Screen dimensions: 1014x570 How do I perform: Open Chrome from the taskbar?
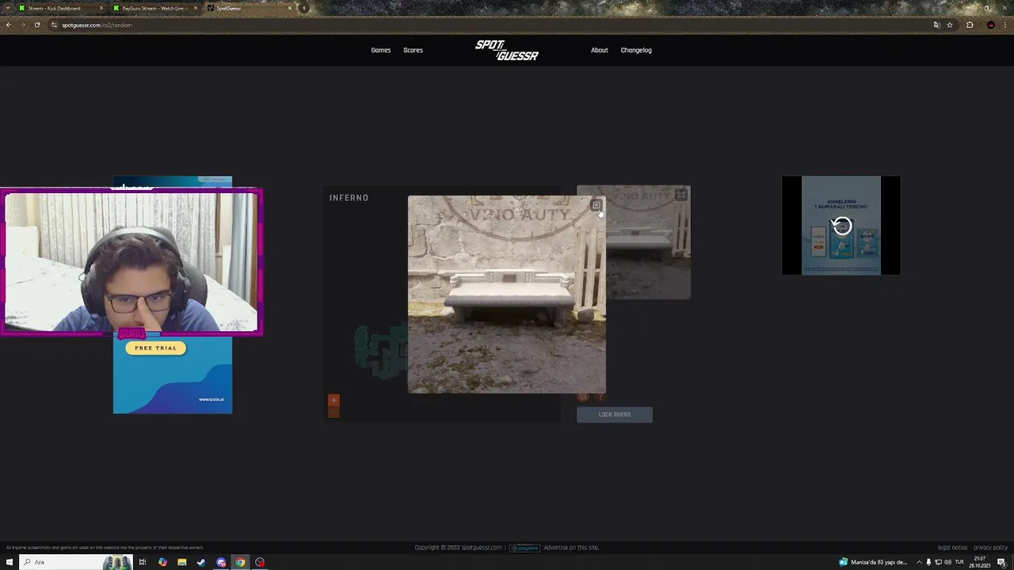point(240,562)
